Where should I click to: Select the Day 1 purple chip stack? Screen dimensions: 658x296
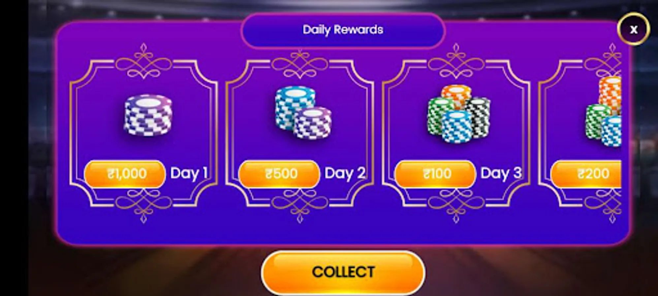(148, 115)
